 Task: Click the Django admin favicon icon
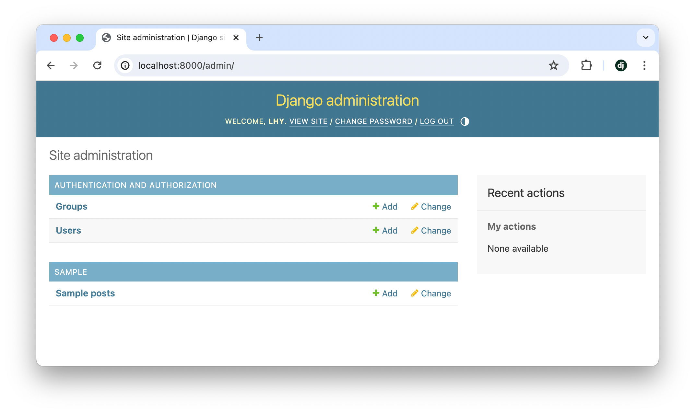tap(620, 65)
